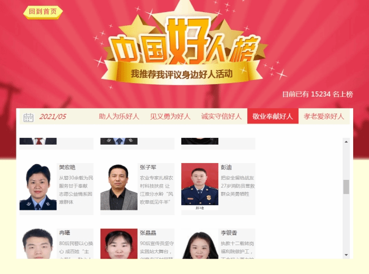Click the name link 张子军

[148, 167]
